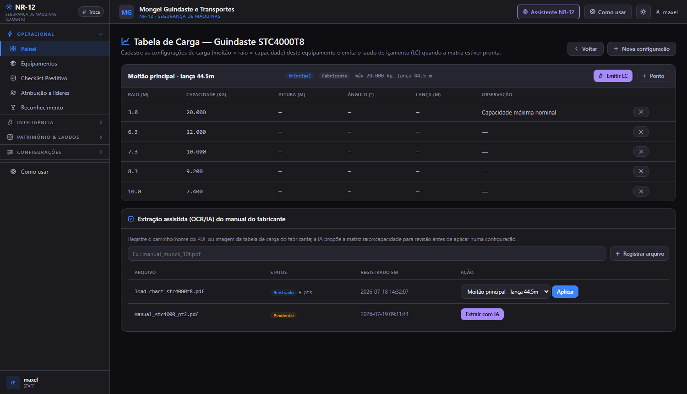Image resolution: width=687 pixels, height=394 pixels.
Task: Click the load_chart_stc4000t8.pdf file name
Action: click(x=169, y=291)
